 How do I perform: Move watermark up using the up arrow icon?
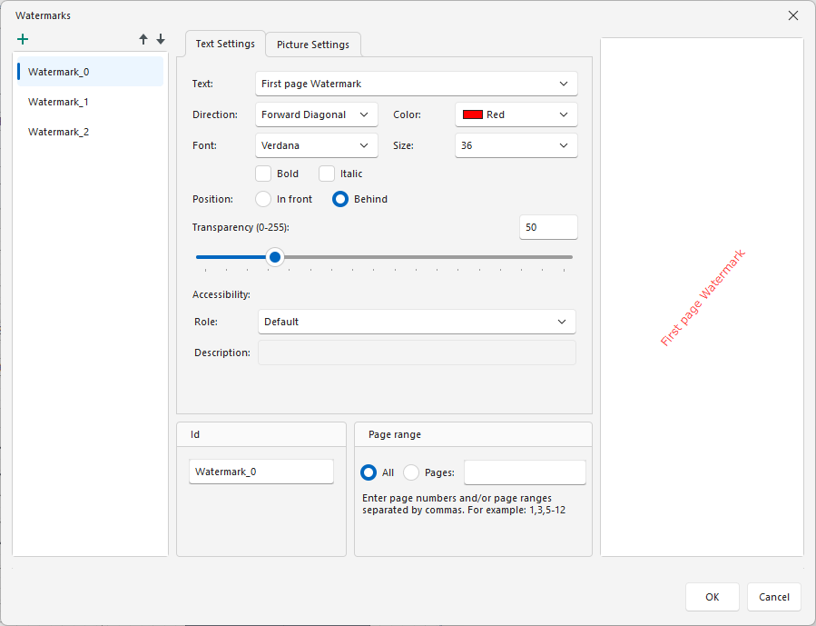143,39
